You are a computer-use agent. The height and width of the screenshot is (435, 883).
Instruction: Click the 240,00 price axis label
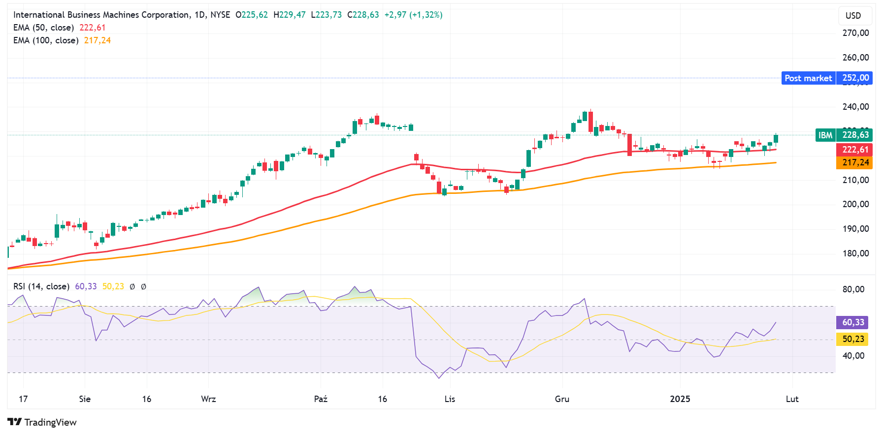[x=855, y=107]
